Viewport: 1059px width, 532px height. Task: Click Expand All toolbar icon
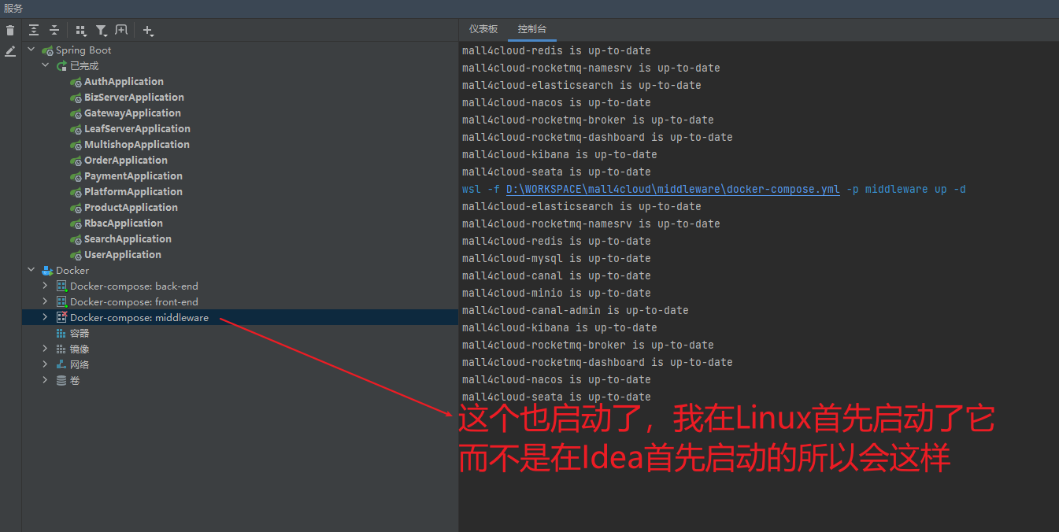(x=34, y=30)
